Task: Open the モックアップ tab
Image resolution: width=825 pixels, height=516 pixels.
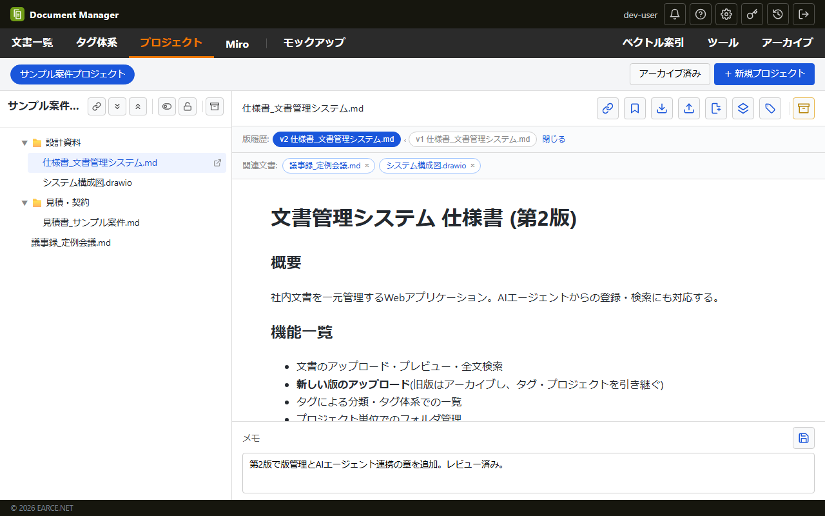Action: pyautogui.click(x=314, y=43)
